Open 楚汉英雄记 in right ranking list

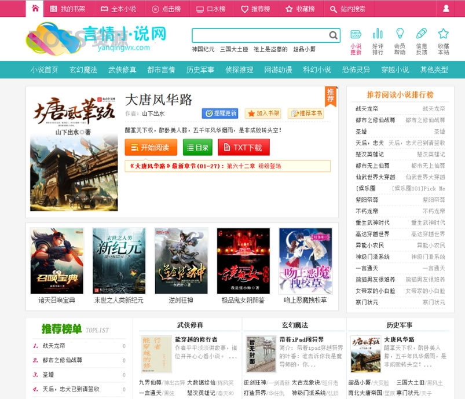point(370,154)
